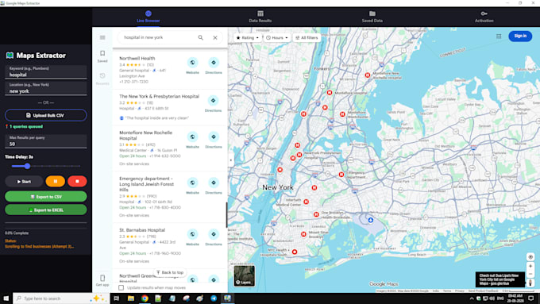Clear the Maps search with X icon
The width and height of the screenshot is (540, 304).
tap(215, 37)
